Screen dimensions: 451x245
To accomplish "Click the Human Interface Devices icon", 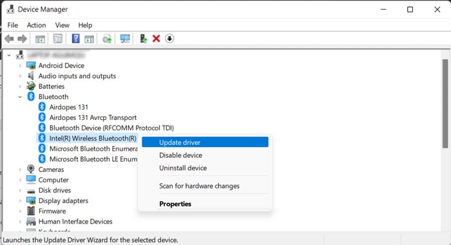I will click(x=31, y=221).
